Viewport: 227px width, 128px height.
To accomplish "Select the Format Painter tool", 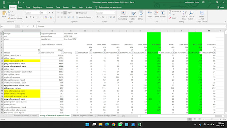I will pyautogui.click(x=15, y=18).
